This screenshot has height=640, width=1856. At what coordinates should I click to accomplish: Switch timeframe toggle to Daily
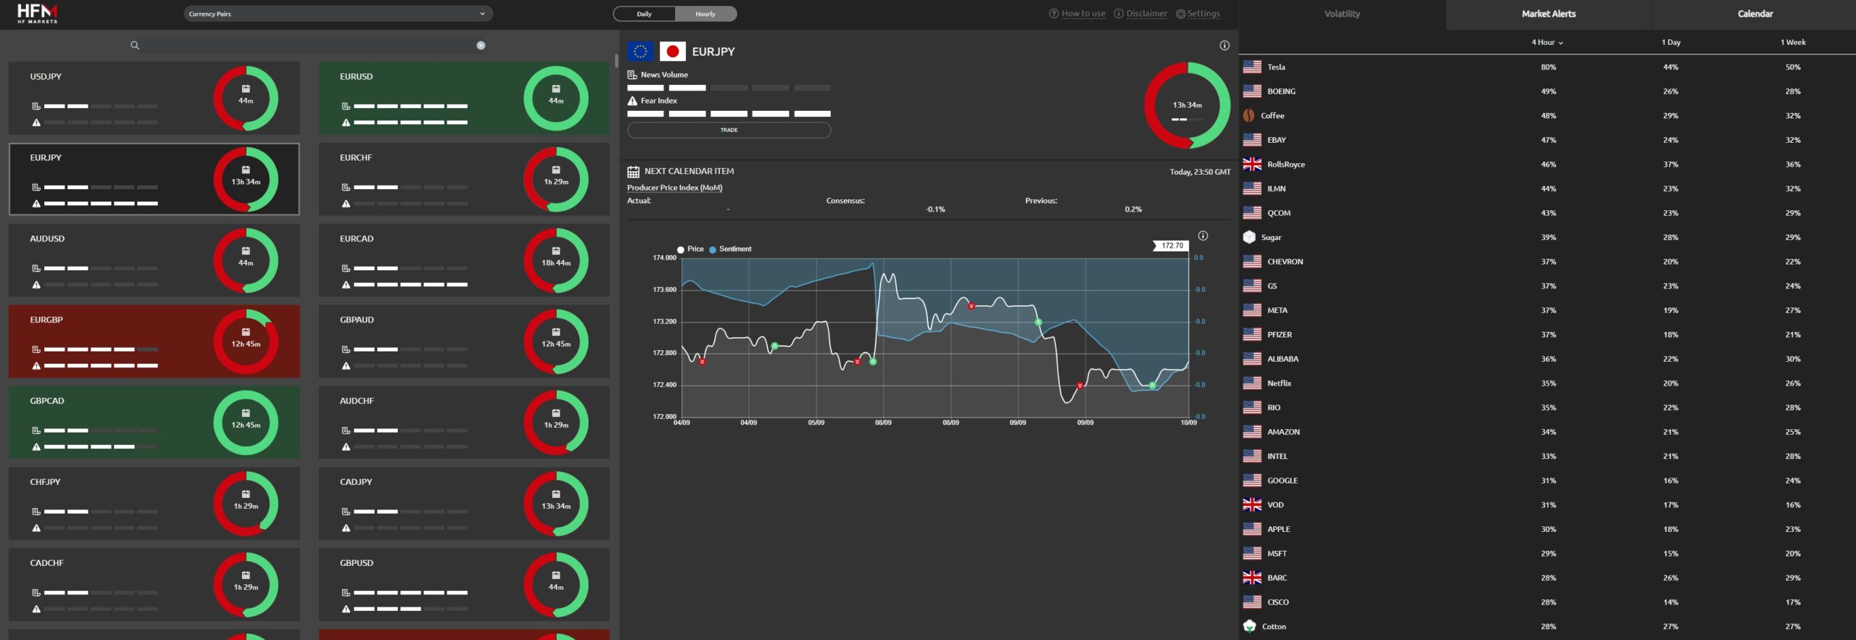pyautogui.click(x=645, y=14)
